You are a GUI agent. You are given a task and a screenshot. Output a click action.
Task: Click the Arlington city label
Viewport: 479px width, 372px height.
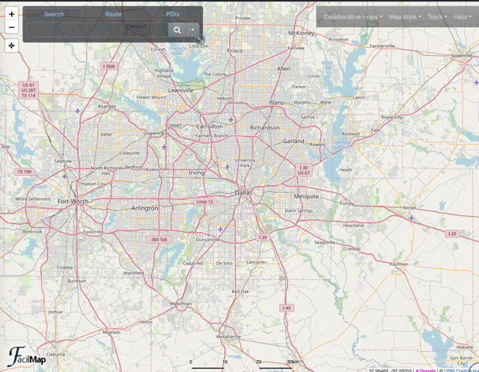(x=144, y=208)
